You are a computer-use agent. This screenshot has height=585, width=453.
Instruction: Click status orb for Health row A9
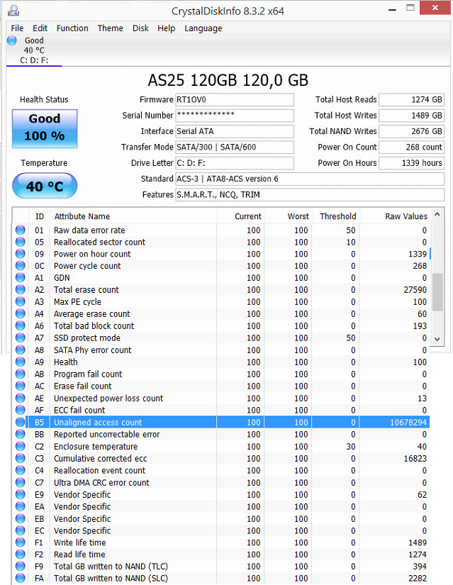pyautogui.click(x=20, y=362)
